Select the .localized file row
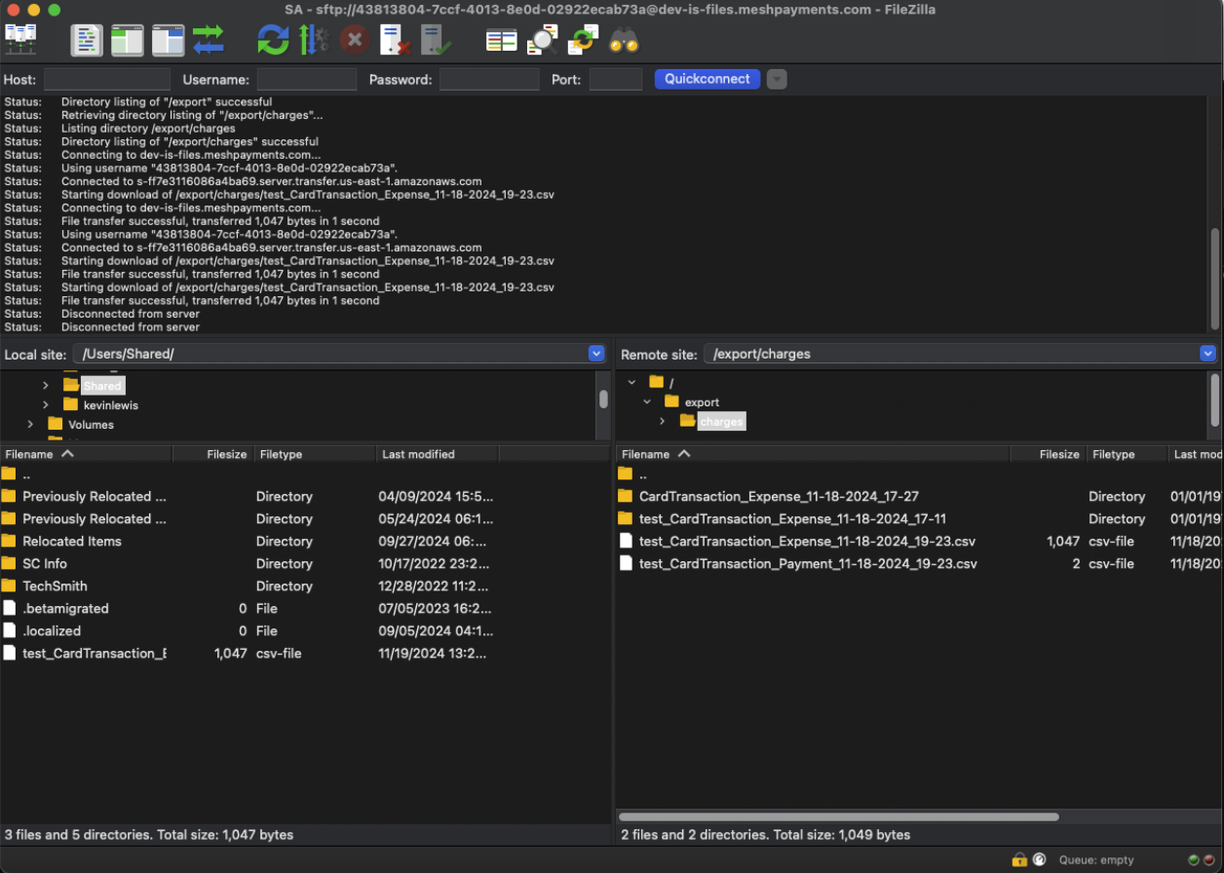1224x873 pixels. coord(304,630)
